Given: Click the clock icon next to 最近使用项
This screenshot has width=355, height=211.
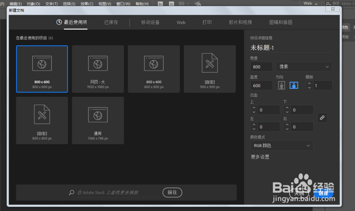Looking at the screenshot, I should coord(59,22).
